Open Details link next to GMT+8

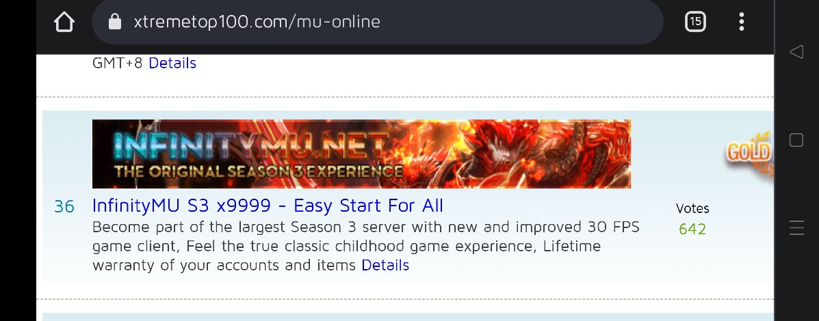tap(172, 63)
